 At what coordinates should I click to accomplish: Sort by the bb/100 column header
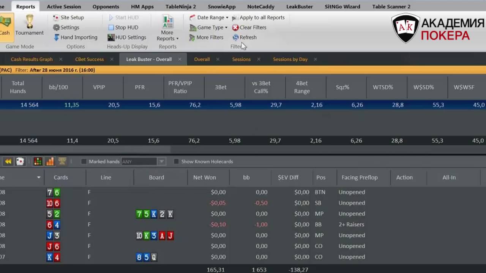(58, 87)
